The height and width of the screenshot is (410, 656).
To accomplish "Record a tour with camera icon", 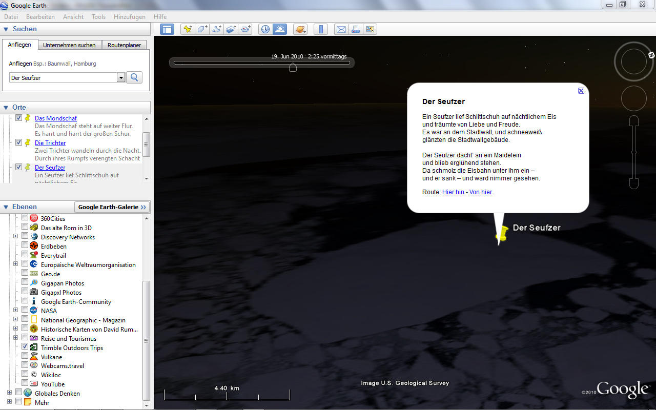I will point(245,29).
